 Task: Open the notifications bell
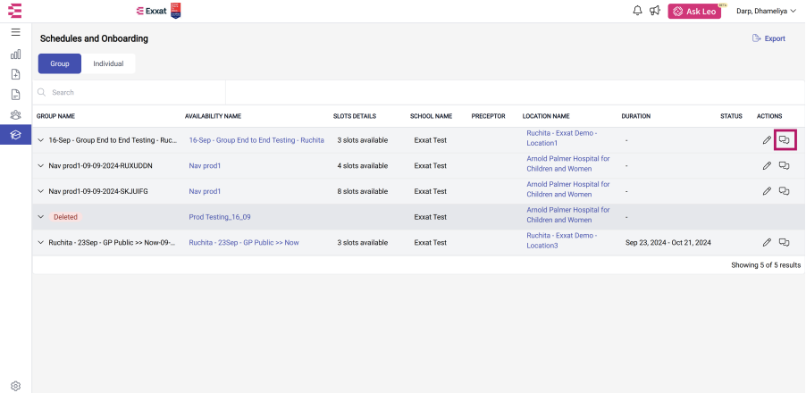[637, 11]
